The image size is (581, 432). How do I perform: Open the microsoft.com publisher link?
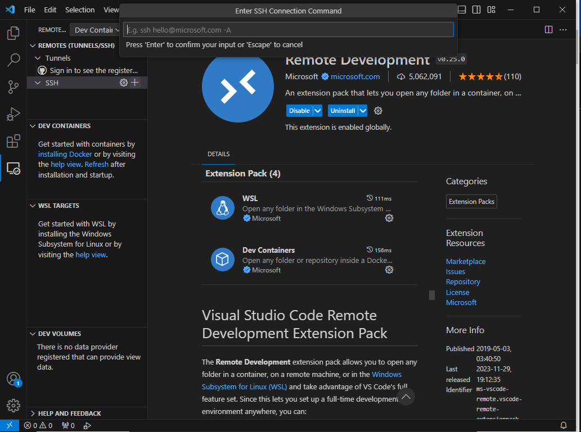click(355, 76)
